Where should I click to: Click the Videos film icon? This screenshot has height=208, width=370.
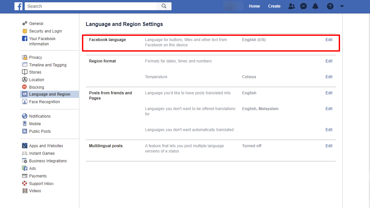click(x=25, y=191)
